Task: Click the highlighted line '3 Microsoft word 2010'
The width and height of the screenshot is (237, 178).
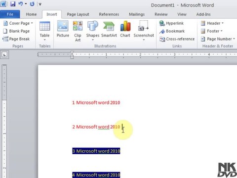Action: (96, 151)
